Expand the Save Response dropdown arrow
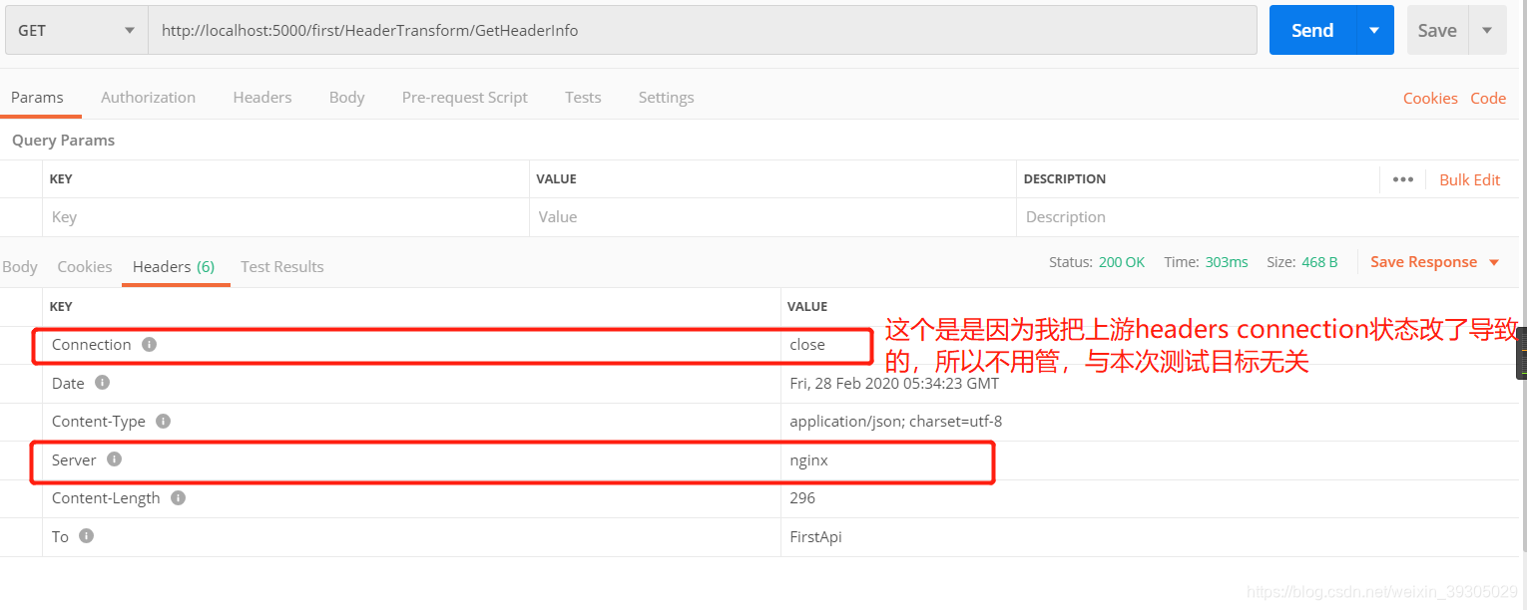1527x610 pixels. click(1494, 262)
